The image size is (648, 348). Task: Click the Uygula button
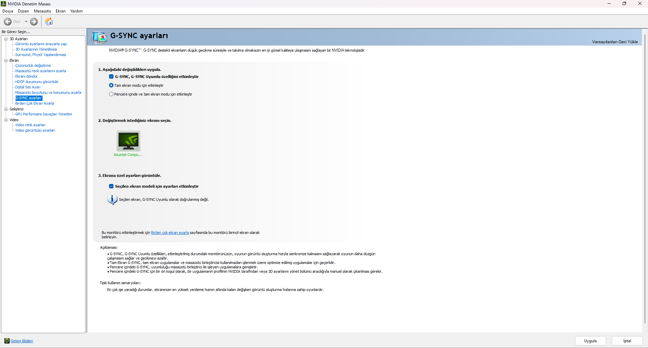(590, 341)
